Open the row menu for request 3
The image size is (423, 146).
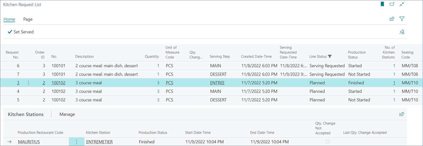coord(28,83)
